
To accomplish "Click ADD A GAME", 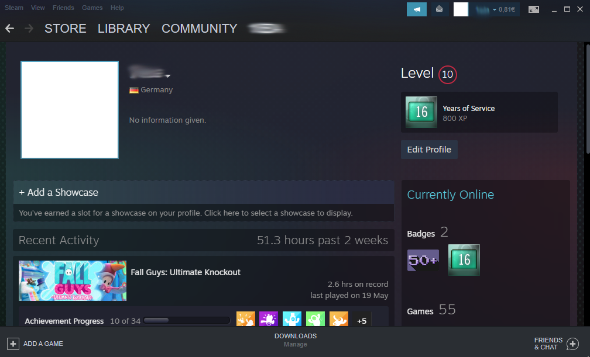I will 43,344.
